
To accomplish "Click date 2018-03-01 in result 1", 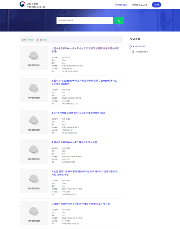I will (x=66, y=57).
